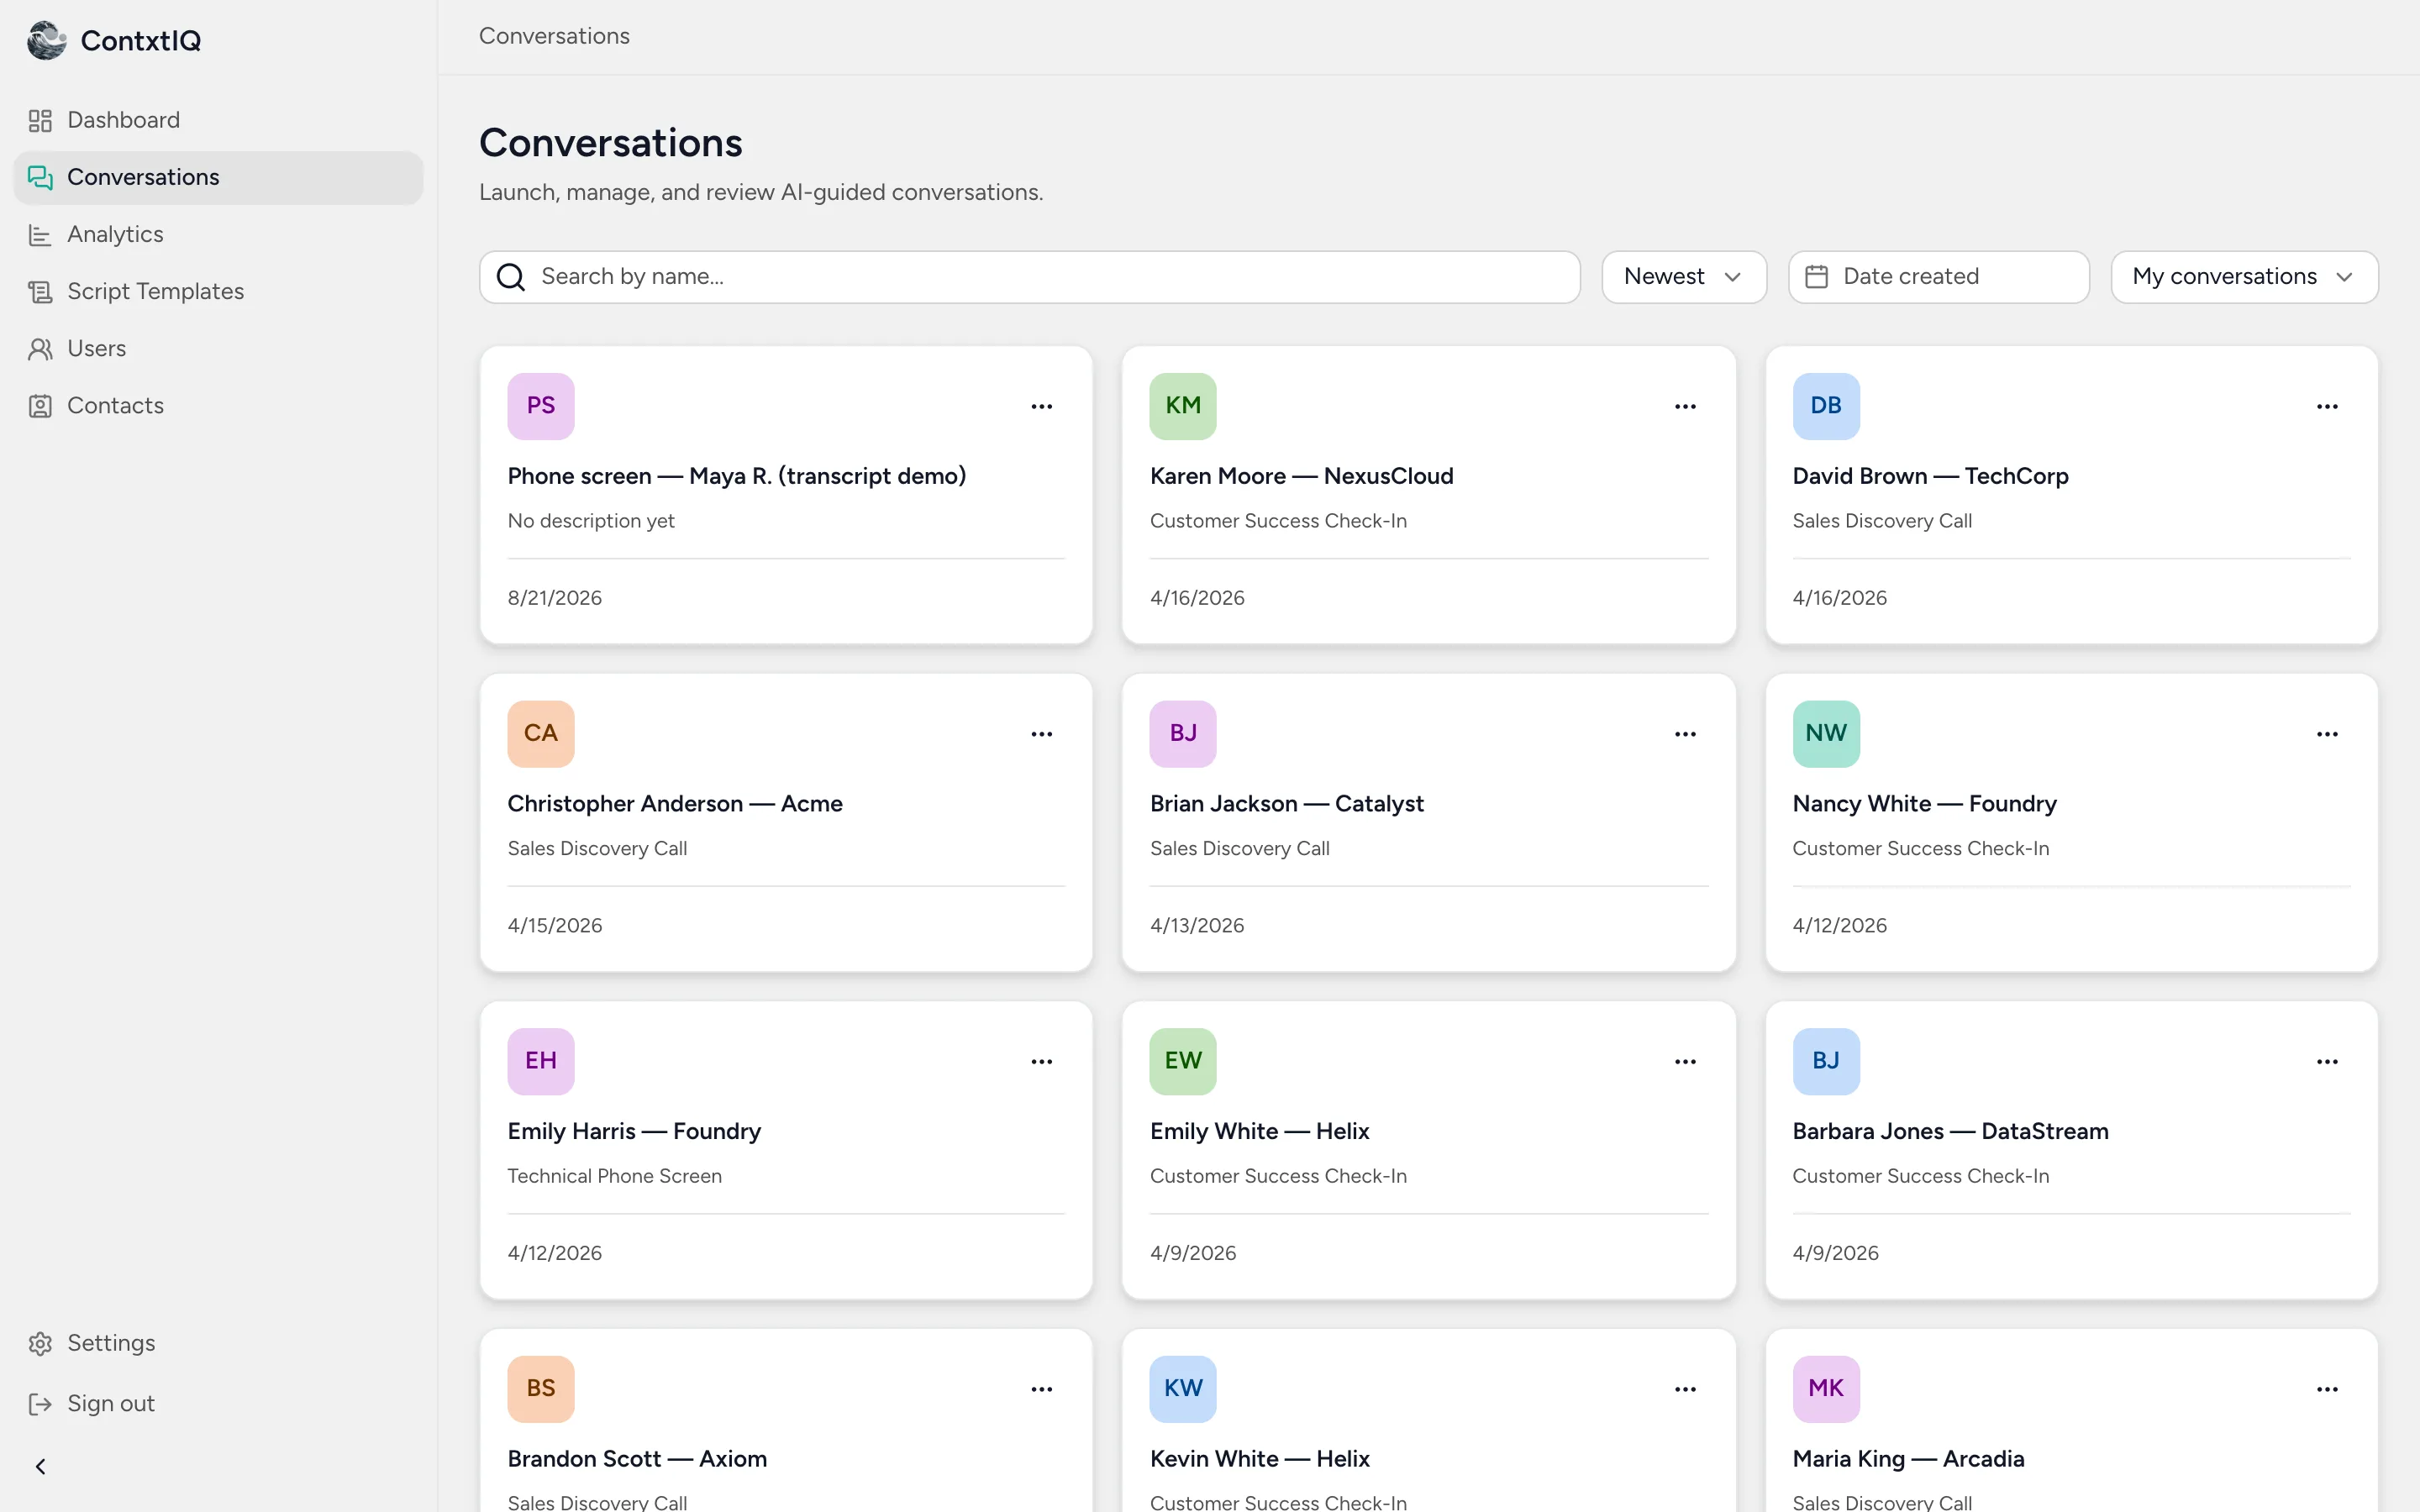This screenshot has width=2420, height=1512.
Task: Go to Analytics
Action: pyautogui.click(x=218, y=234)
